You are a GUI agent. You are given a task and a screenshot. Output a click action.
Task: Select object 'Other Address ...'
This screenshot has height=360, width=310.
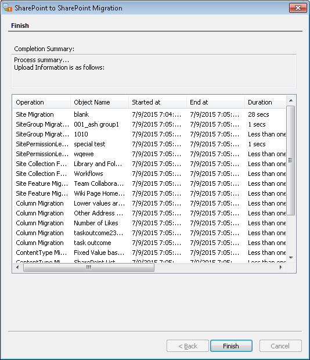tap(99, 213)
